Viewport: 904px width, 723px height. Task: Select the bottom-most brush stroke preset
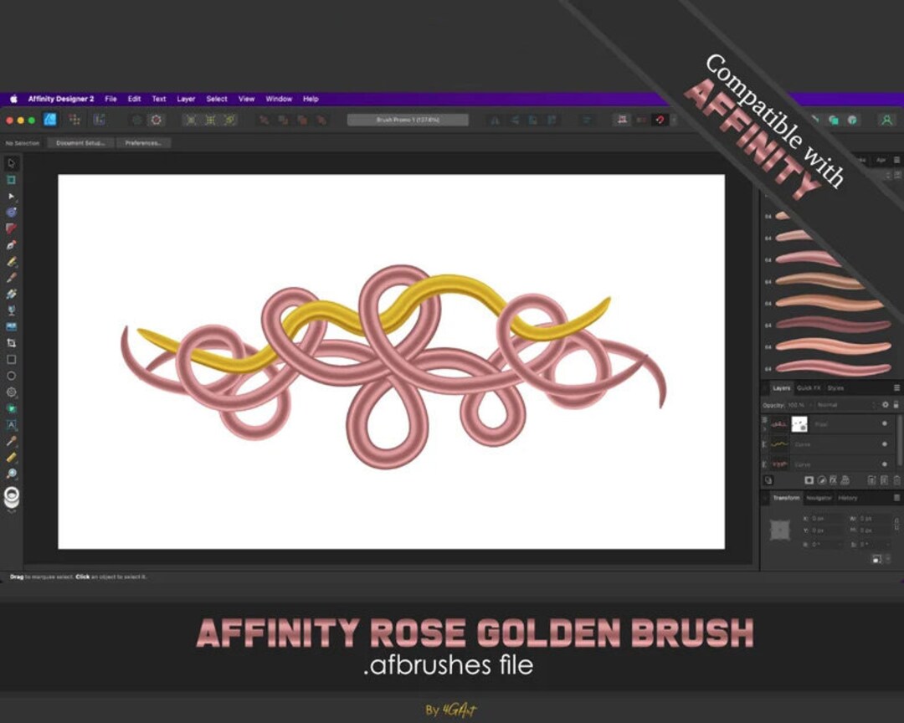[833, 367]
